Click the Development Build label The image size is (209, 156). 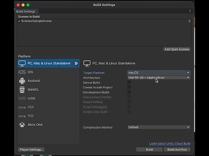(x=96, y=92)
